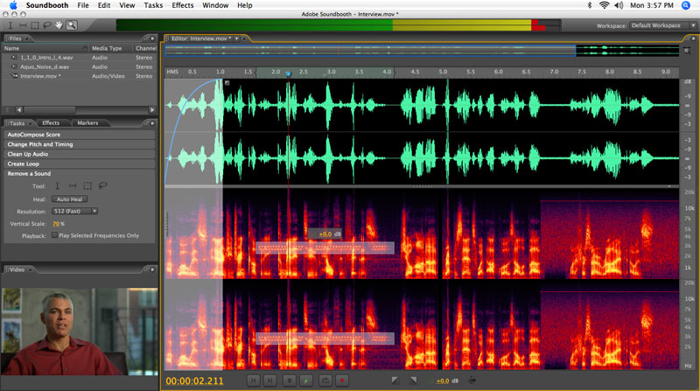The width and height of the screenshot is (700, 391).
Task: Apply Fade Out icon in bottom bar
Action: click(413, 381)
